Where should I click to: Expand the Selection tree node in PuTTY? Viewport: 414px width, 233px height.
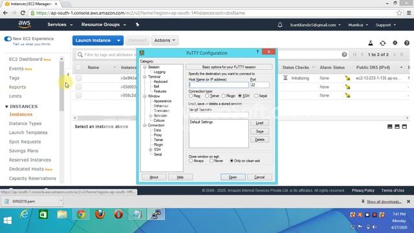coord(151,116)
